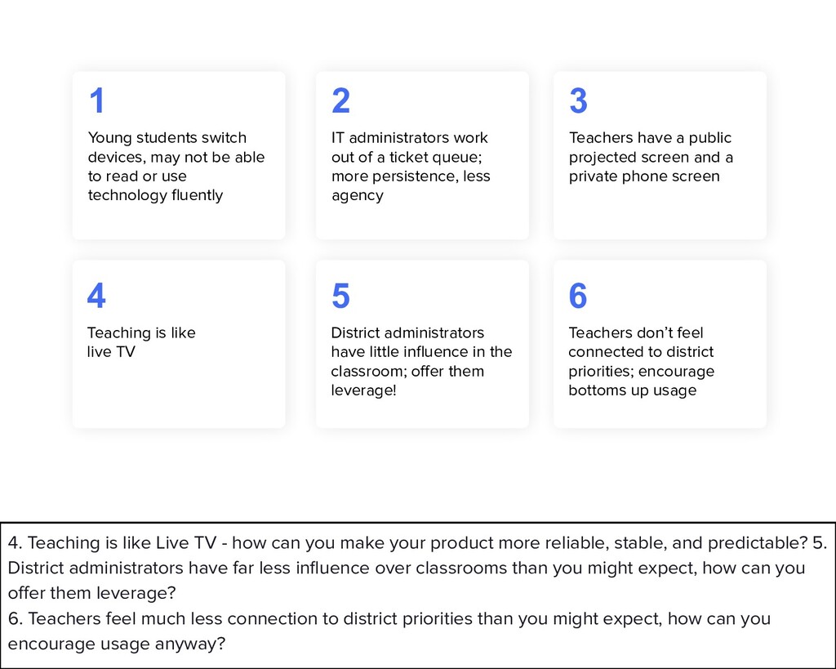Click the blue number 2 on second card
This screenshot has width=836, height=669.
[x=340, y=100]
